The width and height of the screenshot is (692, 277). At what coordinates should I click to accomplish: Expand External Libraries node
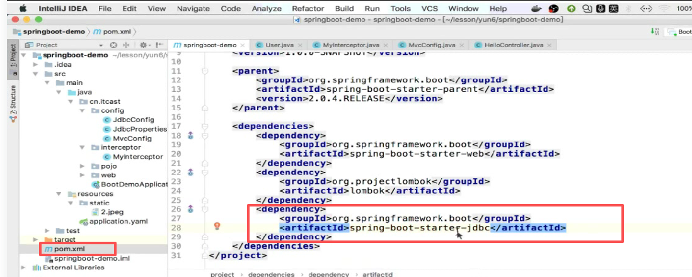(x=25, y=268)
